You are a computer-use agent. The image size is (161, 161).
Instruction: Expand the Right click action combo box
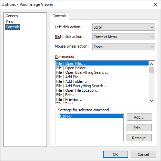pos(124,37)
